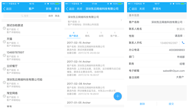Open 排序 sort options
The width and height of the screenshot is (188, 111).
click(x=51, y=16)
